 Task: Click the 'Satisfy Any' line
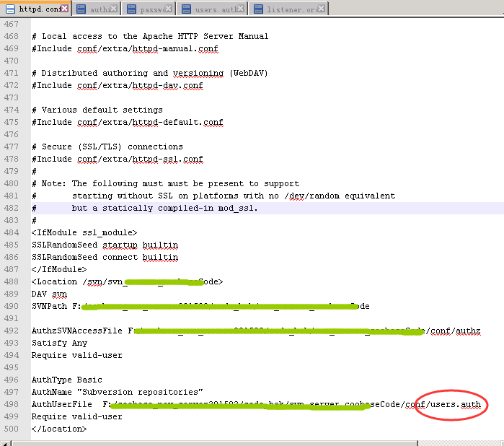(x=59, y=343)
